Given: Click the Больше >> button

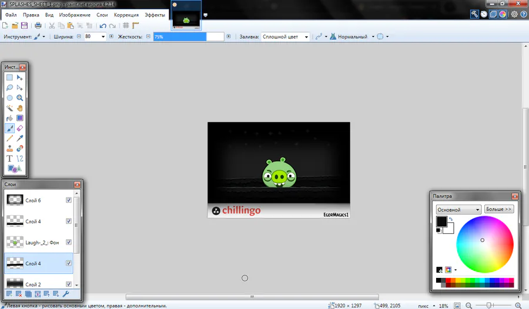Looking at the screenshot, I should pyautogui.click(x=499, y=209).
